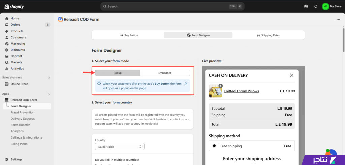Image resolution: width=345 pixels, height=165 pixels.
Task: Click the Shipping Free value
Action: [x=288, y=115]
